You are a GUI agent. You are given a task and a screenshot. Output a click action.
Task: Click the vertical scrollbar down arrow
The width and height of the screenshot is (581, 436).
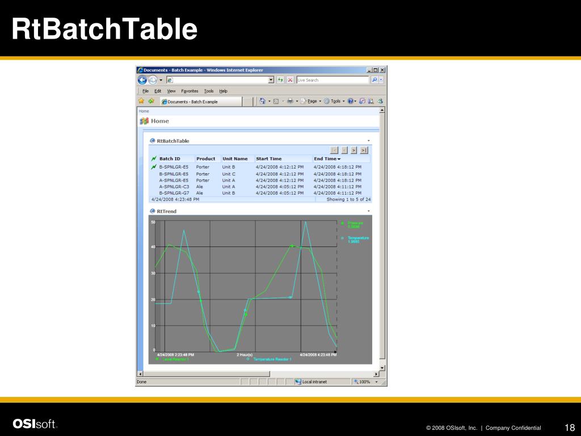coord(382,368)
